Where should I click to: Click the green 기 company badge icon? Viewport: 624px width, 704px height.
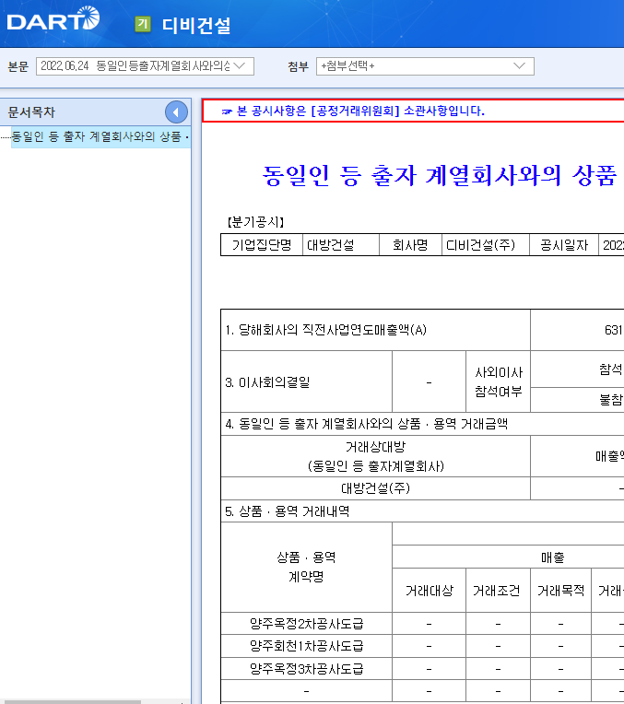click(x=143, y=24)
